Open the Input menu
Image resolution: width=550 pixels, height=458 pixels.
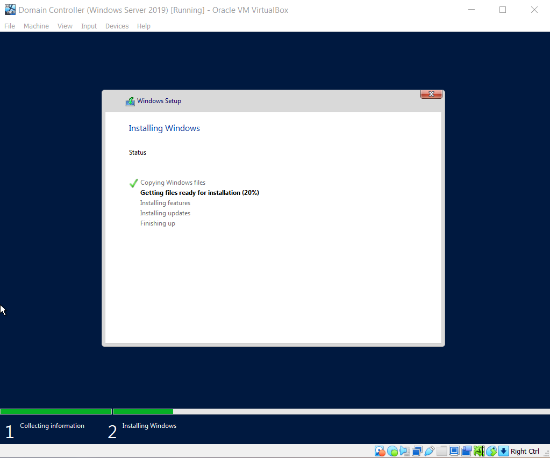[x=89, y=26]
